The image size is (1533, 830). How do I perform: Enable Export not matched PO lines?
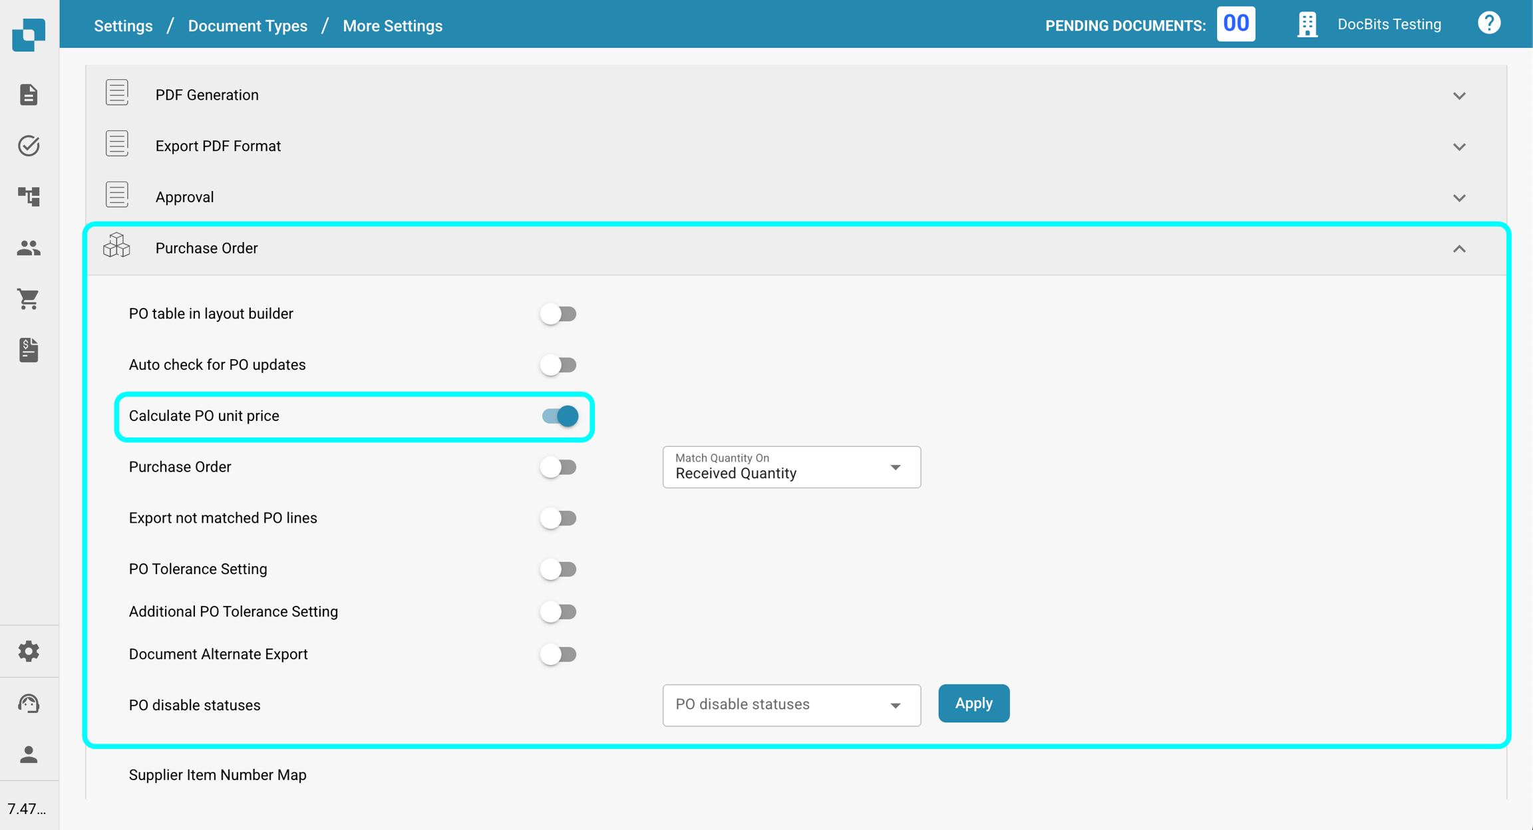558,518
